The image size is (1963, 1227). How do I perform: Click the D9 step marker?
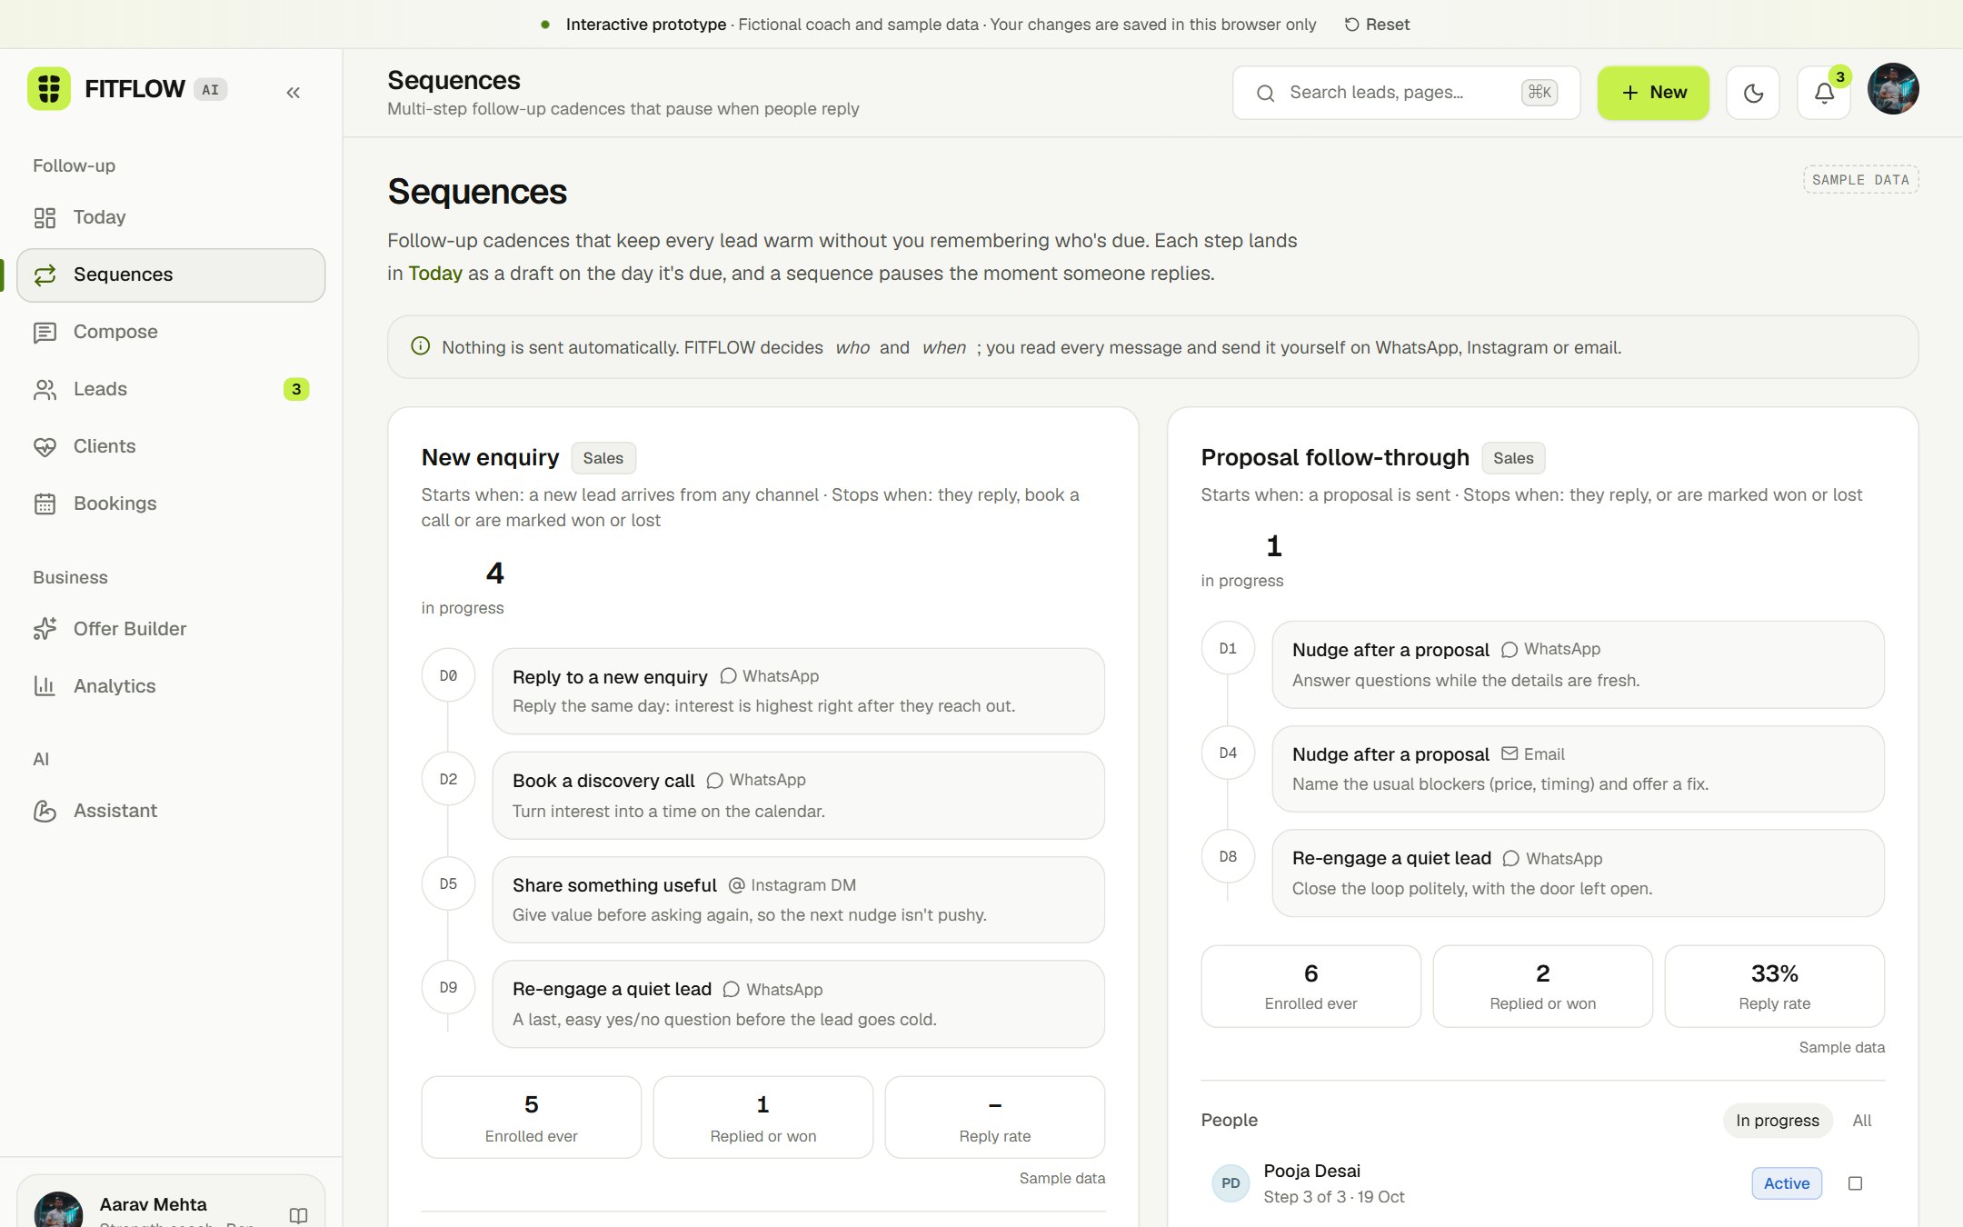[448, 987]
